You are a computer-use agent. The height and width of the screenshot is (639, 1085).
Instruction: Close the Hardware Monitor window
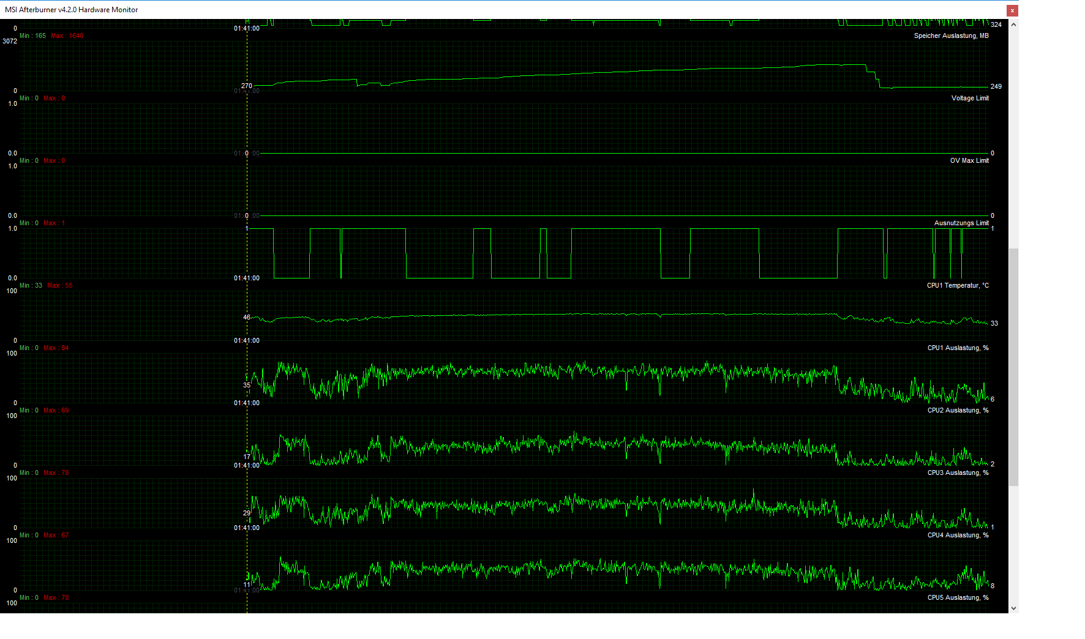[1012, 10]
